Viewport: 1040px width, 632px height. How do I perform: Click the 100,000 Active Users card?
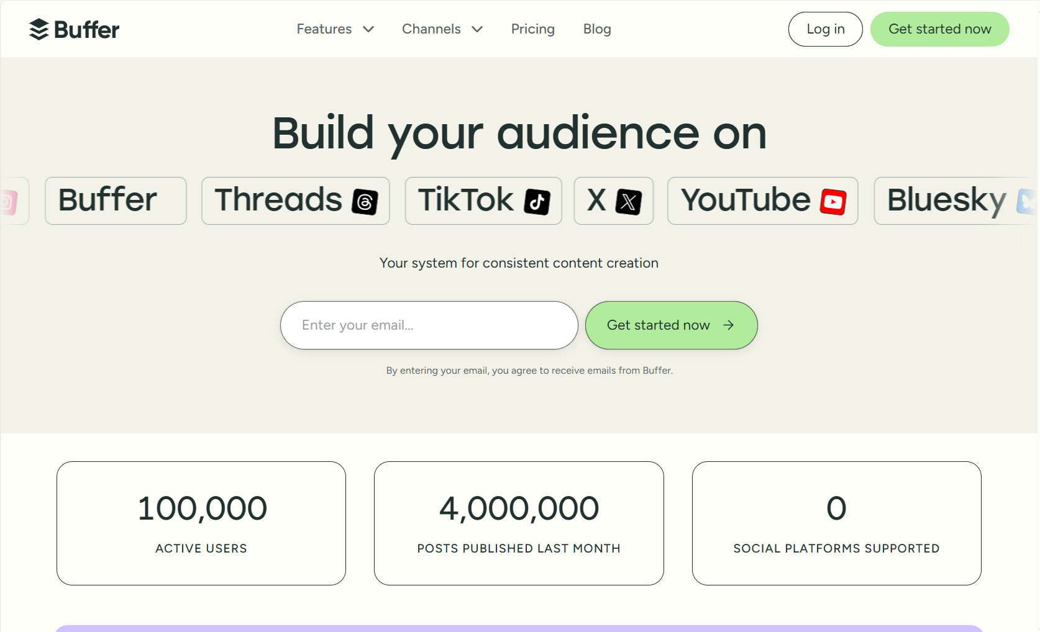tap(201, 523)
